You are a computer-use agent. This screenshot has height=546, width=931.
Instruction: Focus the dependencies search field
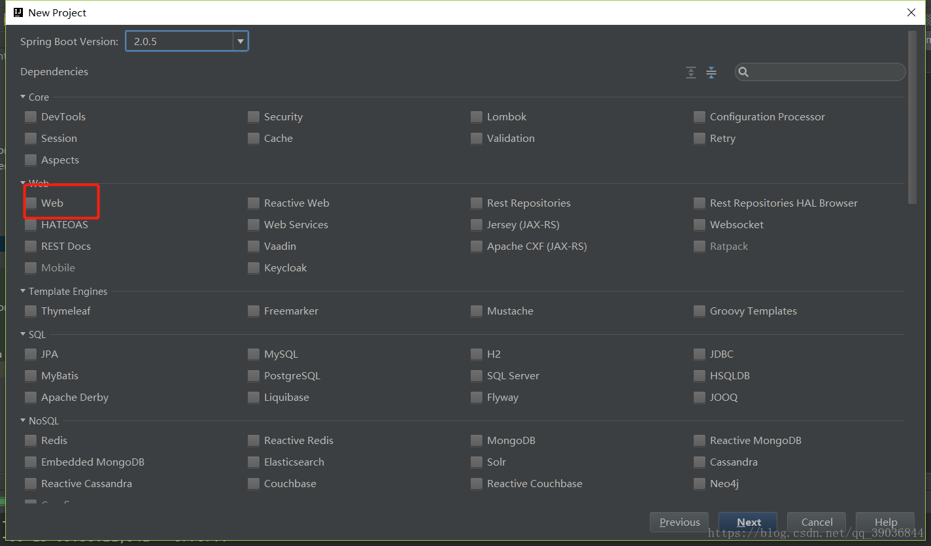pos(821,72)
